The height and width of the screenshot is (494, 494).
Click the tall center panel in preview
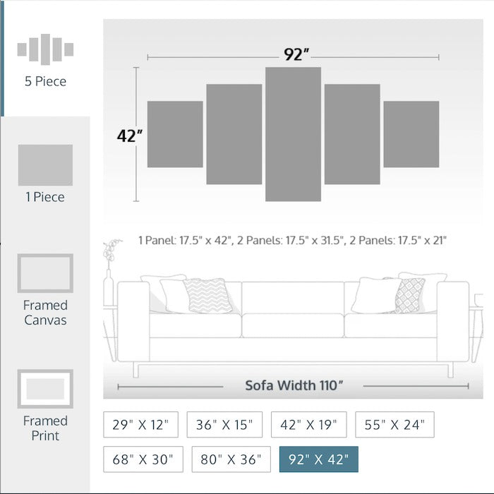click(x=293, y=134)
